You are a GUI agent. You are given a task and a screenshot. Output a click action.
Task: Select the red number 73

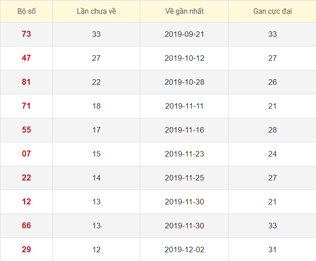click(26, 34)
